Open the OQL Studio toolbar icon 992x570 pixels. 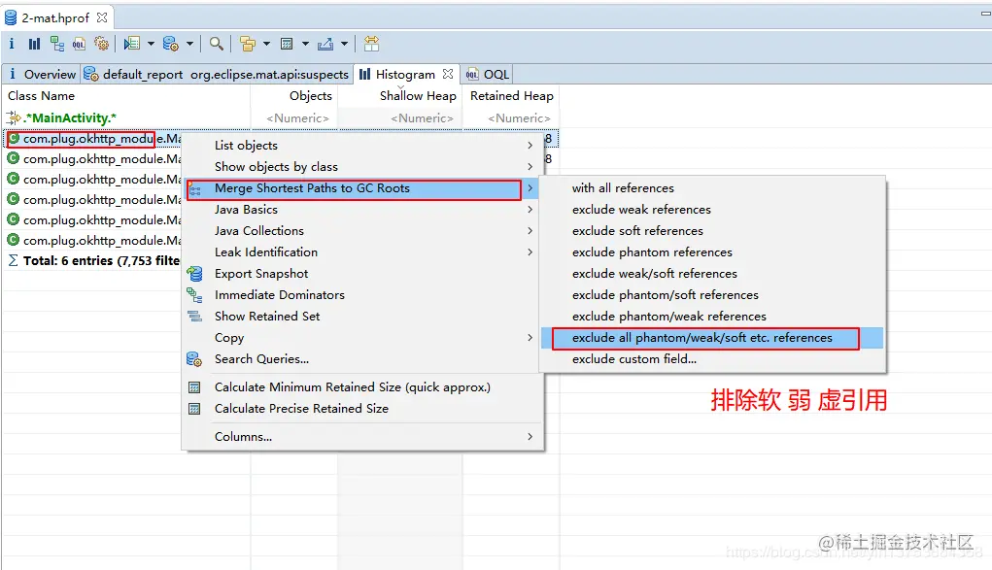(x=79, y=44)
